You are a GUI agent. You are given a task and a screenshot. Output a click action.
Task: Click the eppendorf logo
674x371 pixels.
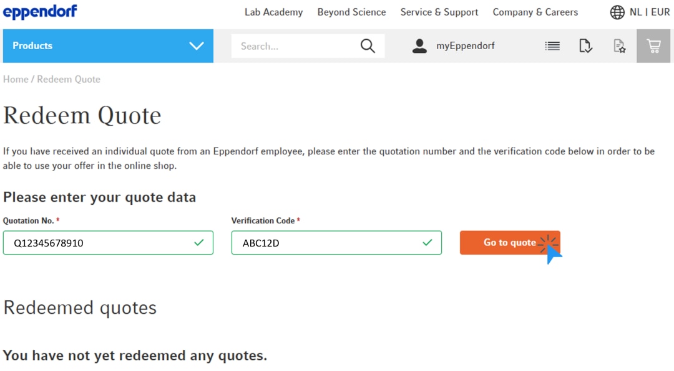coord(41,12)
